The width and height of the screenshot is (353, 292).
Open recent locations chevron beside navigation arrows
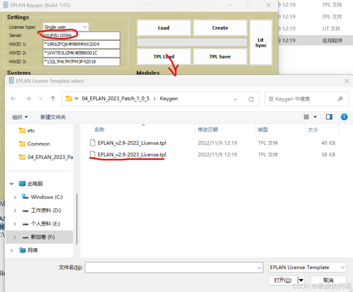(41, 99)
